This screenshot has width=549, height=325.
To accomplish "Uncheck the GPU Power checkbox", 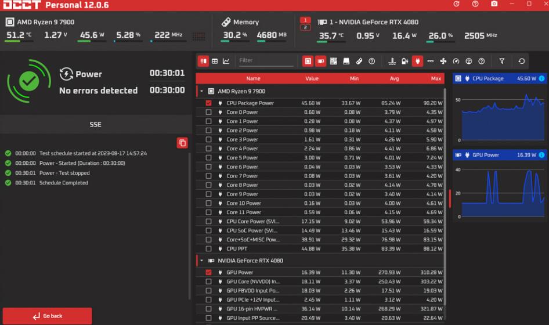I will click(209, 272).
